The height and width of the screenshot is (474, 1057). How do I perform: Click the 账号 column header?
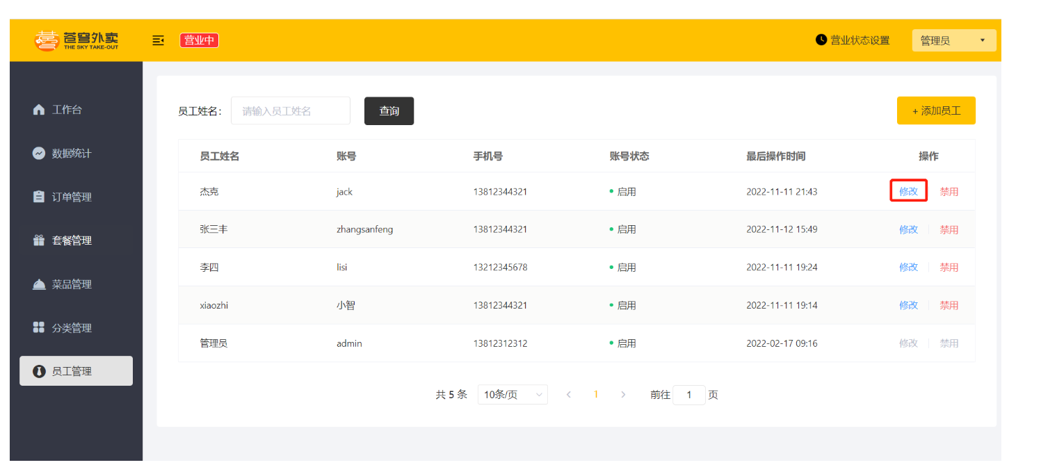point(346,156)
